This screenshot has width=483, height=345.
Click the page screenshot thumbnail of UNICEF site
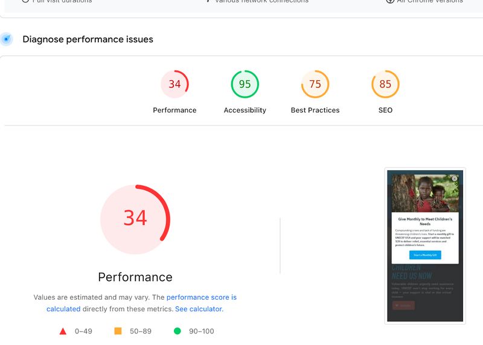pos(425,245)
